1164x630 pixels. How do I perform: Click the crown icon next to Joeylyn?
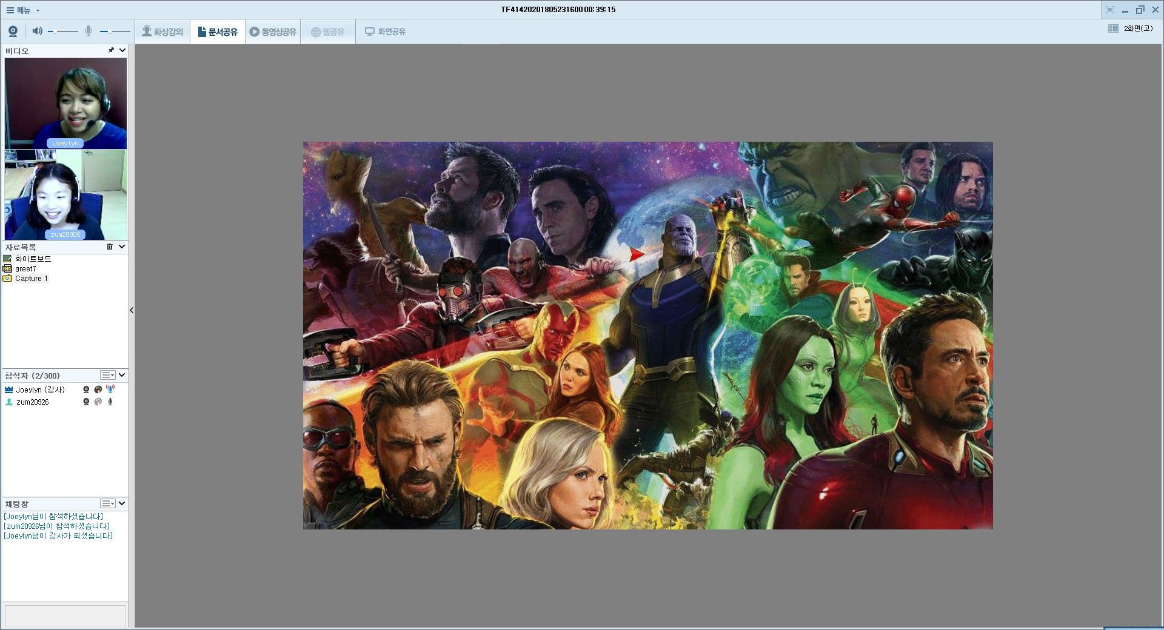tap(8, 390)
